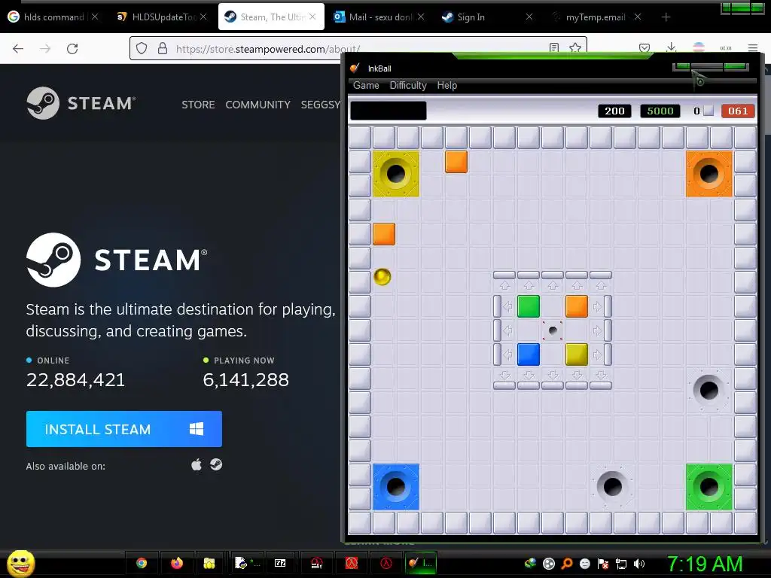The image size is (771, 578).
Task: Open the tracking protection shield icon
Action: point(142,49)
